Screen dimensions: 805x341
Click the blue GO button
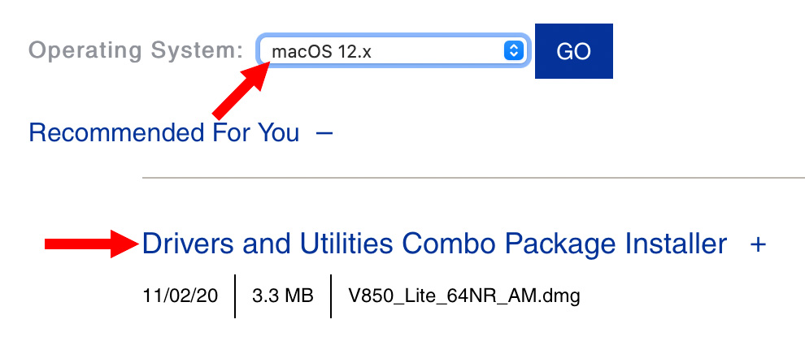click(574, 51)
